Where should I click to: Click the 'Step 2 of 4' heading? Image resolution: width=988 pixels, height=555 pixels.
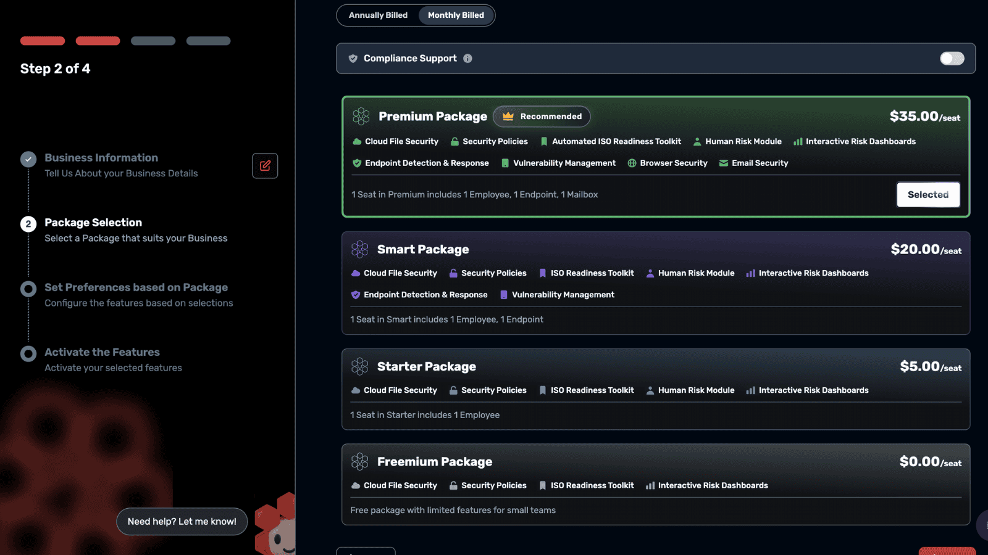[55, 68]
